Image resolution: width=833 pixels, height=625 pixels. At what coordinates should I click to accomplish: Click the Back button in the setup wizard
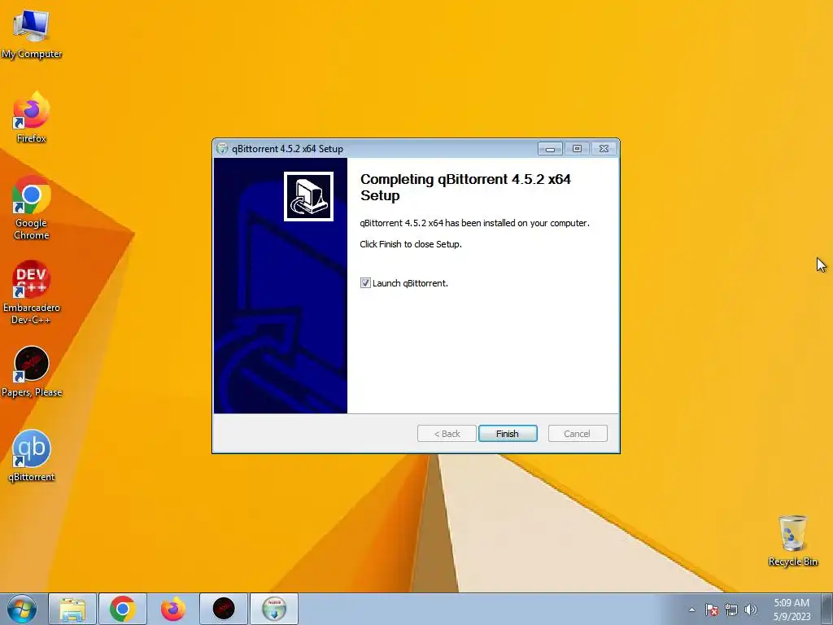[447, 434]
